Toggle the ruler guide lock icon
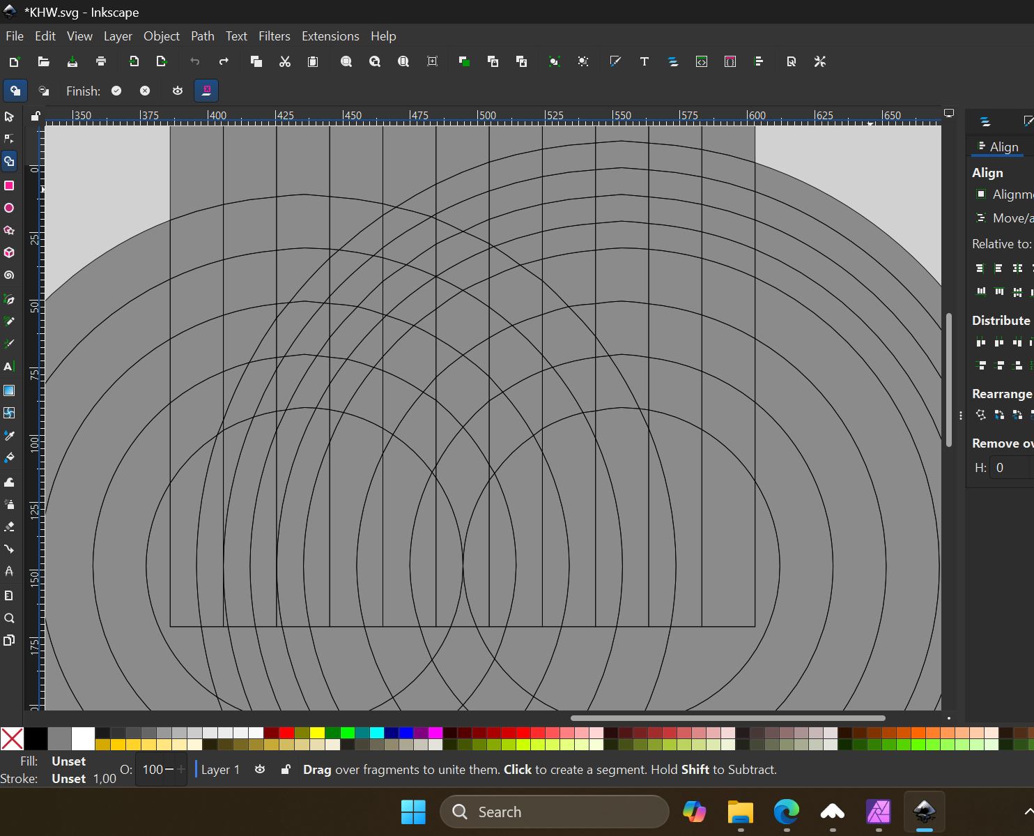1034x836 pixels. click(35, 115)
